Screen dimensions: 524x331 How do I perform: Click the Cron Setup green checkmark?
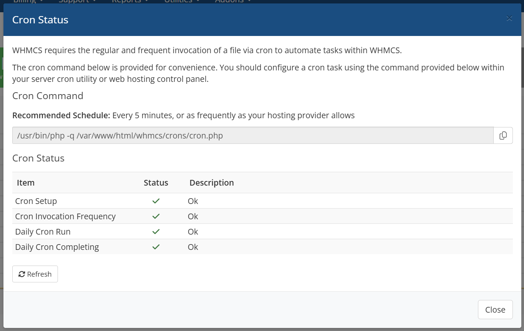[x=156, y=201]
